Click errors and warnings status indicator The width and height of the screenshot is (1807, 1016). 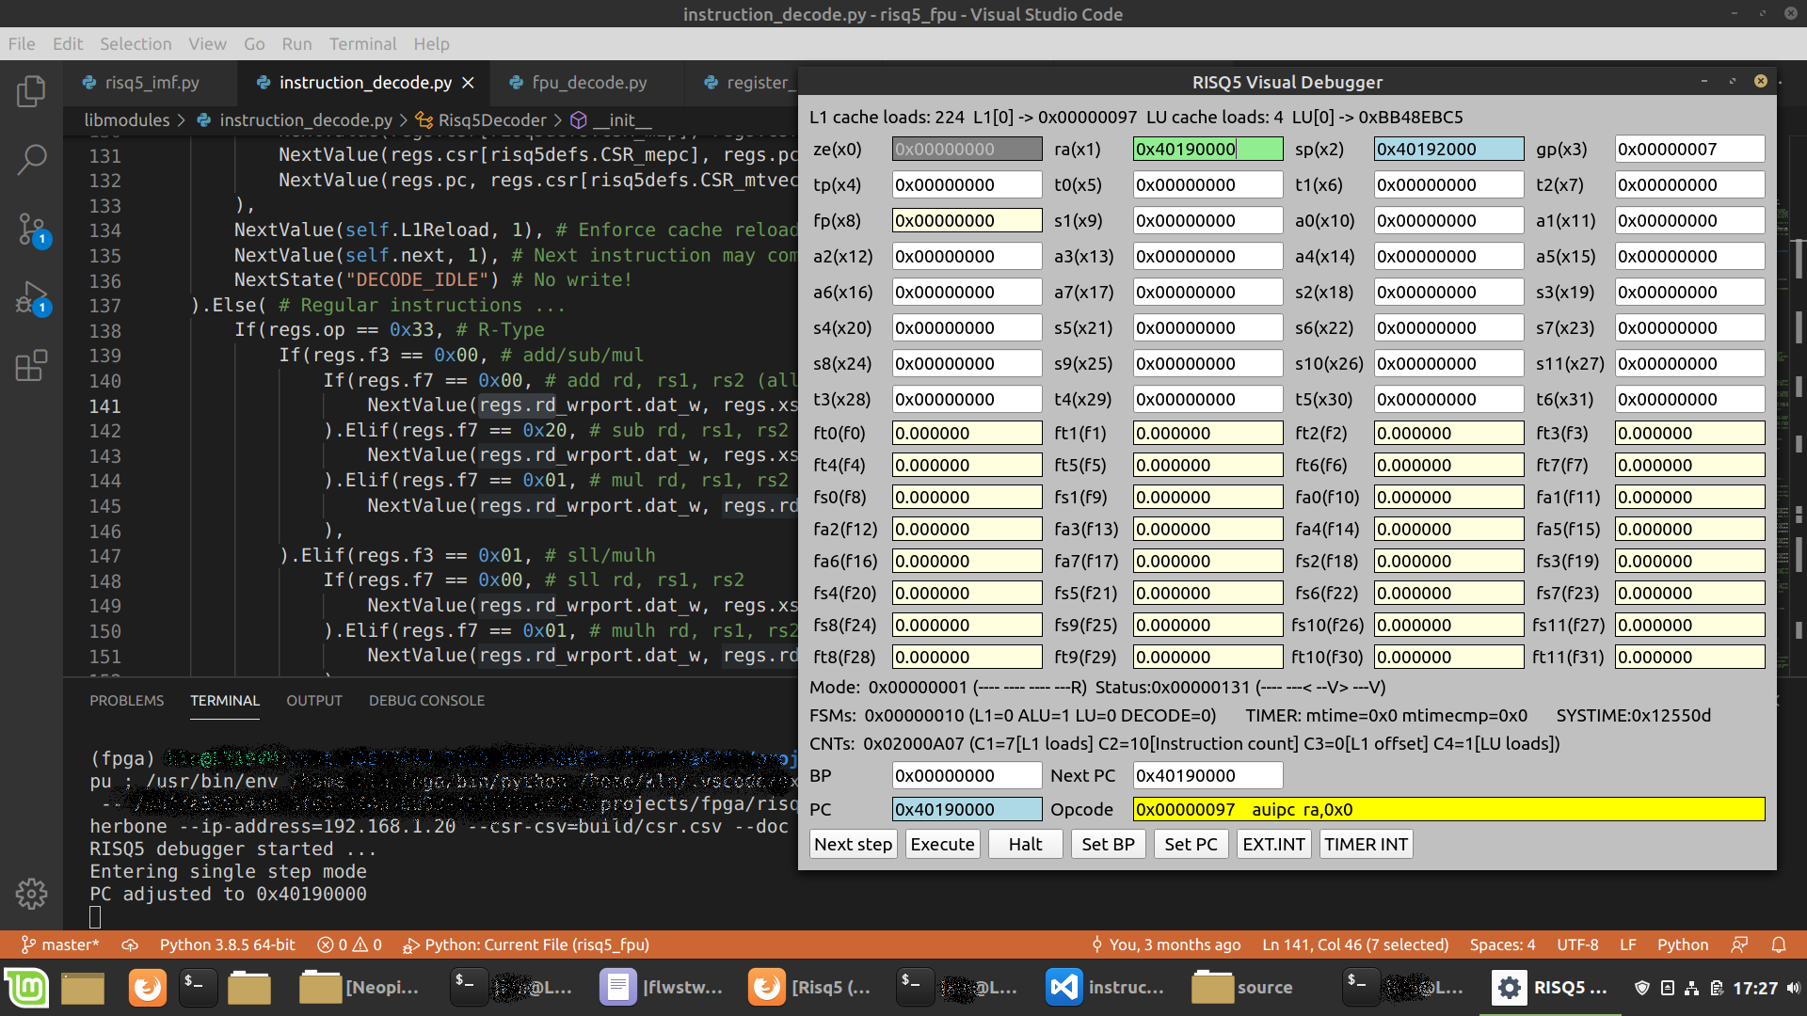[349, 945]
